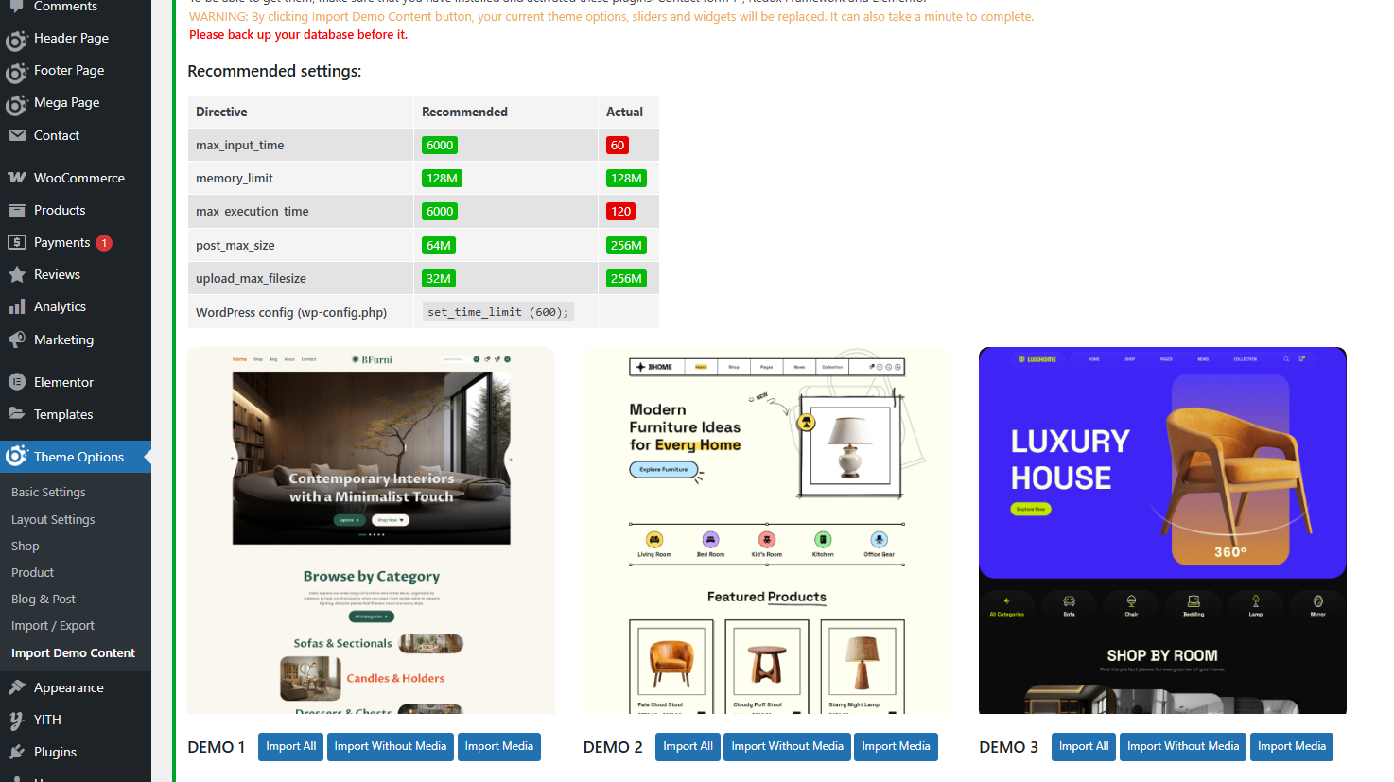The height and width of the screenshot is (782, 1394).
Task: Click the Footer Page gear icon
Action: pyautogui.click(x=17, y=71)
